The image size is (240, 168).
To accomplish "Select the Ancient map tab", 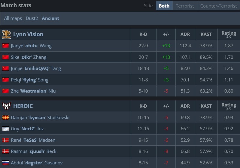I will (50, 18).
